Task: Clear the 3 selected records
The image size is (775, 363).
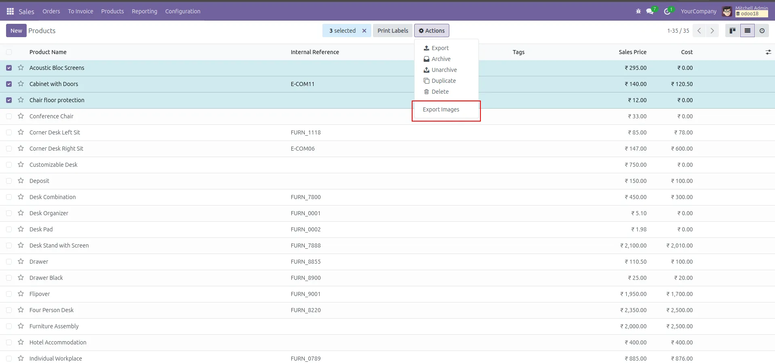Action: pyautogui.click(x=364, y=31)
